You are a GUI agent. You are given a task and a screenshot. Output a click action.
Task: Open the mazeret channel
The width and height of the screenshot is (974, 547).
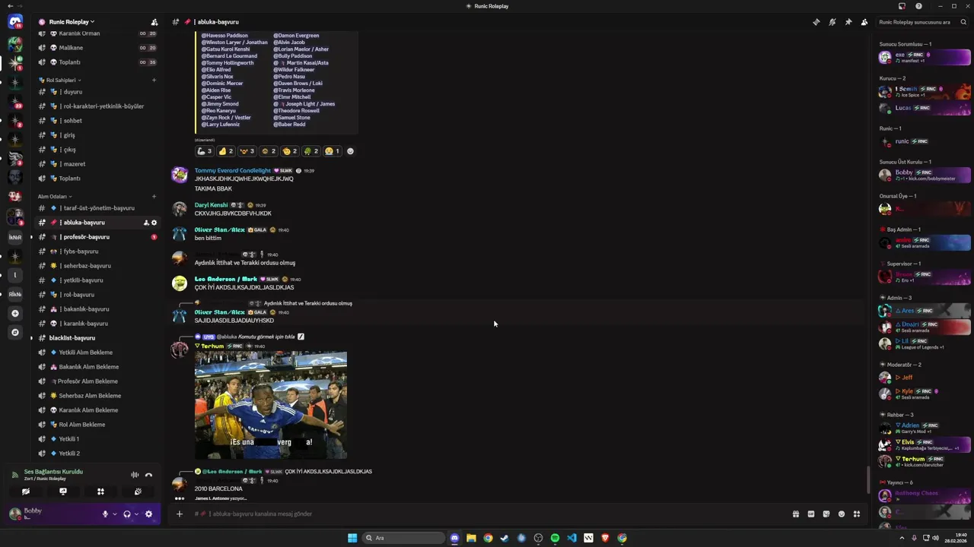97,164
